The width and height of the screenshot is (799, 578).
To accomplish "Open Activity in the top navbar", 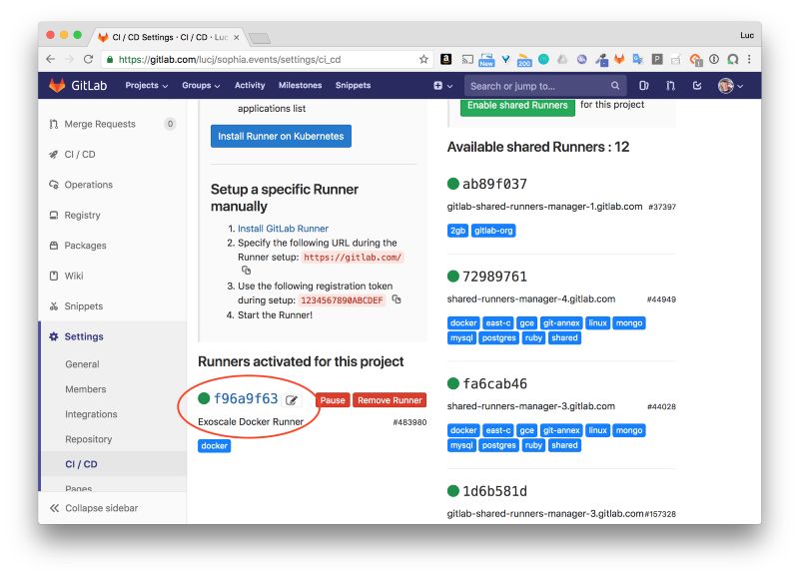I will (250, 86).
